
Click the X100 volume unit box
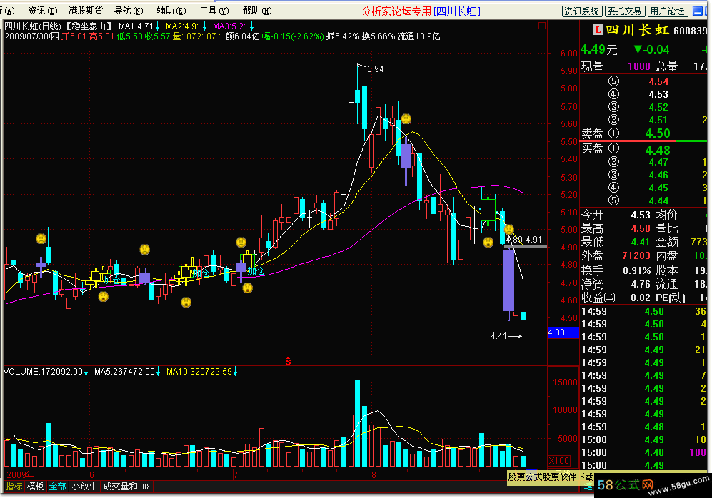pos(559,461)
